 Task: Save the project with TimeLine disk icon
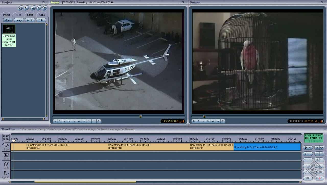[4, 139]
